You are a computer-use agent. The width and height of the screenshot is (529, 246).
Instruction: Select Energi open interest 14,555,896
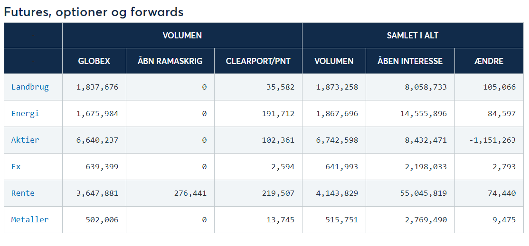coord(424,114)
